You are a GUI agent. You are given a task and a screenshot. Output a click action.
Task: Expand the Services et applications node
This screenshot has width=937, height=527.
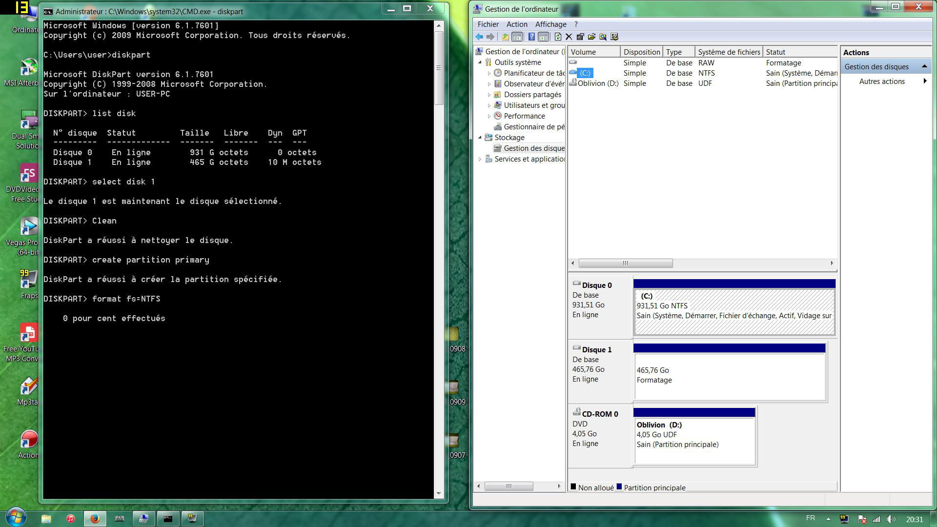pyautogui.click(x=480, y=159)
